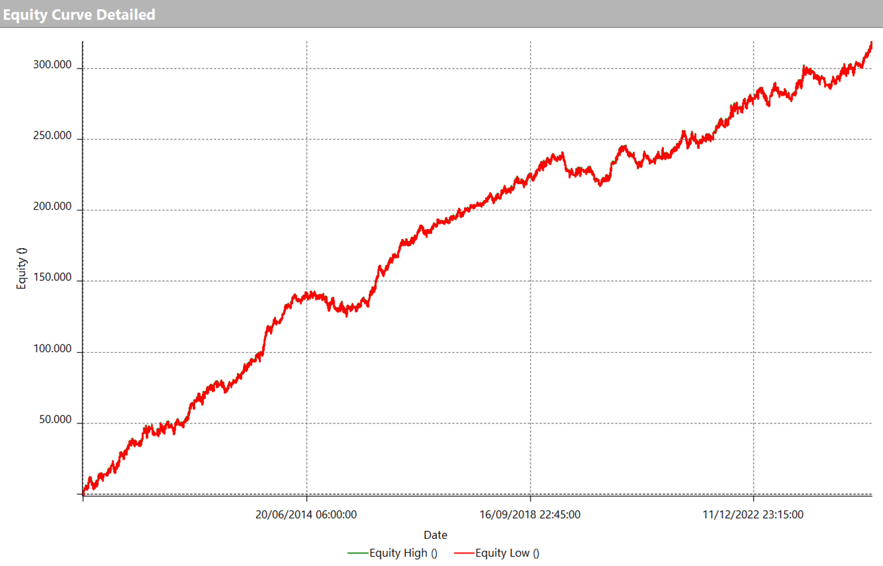This screenshot has width=883, height=566.
Task: Select the 11/12/2022 23:15:00 date label
Action: [x=753, y=515]
